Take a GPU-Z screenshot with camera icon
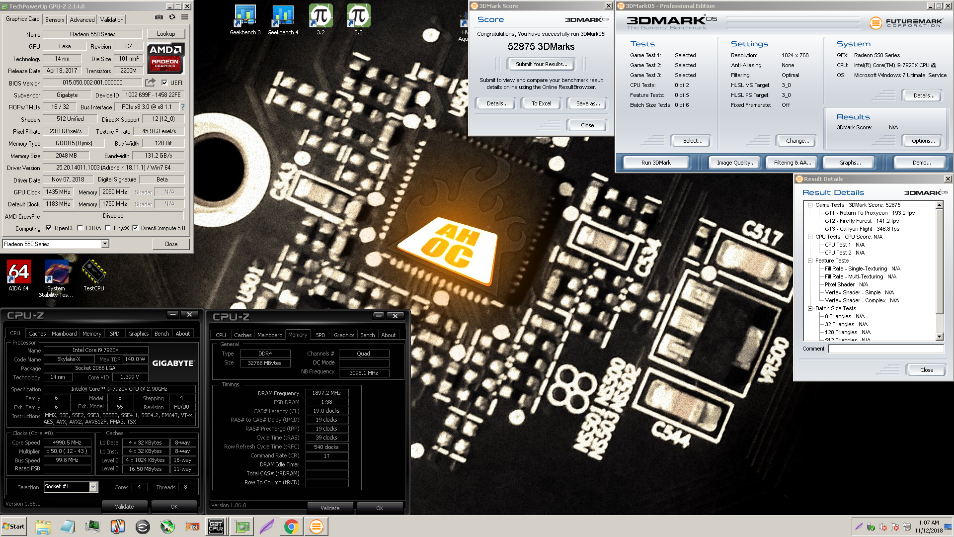The height and width of the screenshot is (537, 954). (x=159, y=17)
